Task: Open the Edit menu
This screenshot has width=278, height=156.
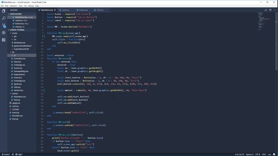Action: tap(7, 6)
